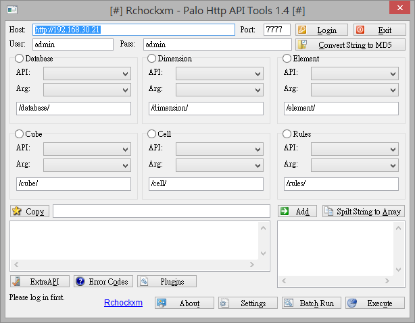415x323 pixels.
Task: Click the /rules/ path field
Action: point(341,184)
